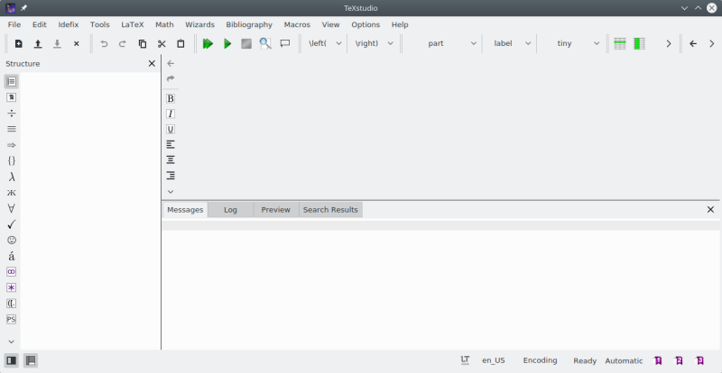Expand more editor sidebar tools chevron
Image resolution: width=722 pixels, height=373 pixels.
pyautogui.click(x=171, y=191)
